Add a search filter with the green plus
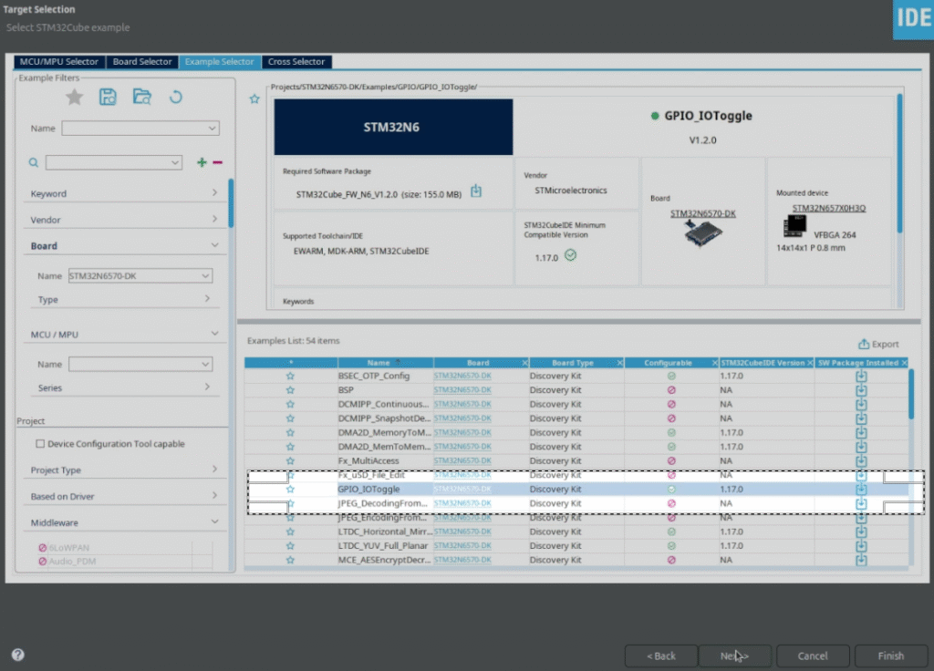 [x=201, y=161]
